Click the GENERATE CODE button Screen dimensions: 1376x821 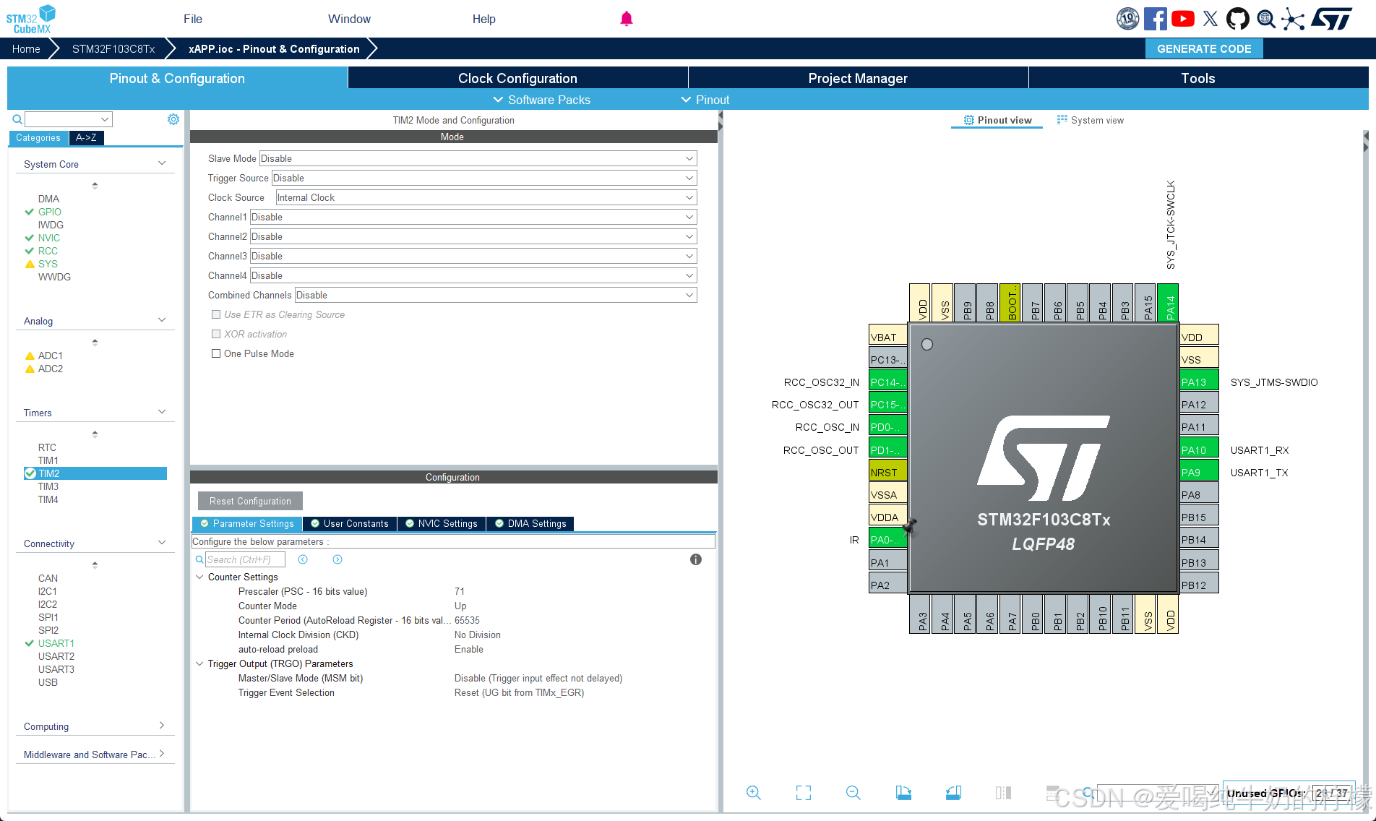point(1204,48)
